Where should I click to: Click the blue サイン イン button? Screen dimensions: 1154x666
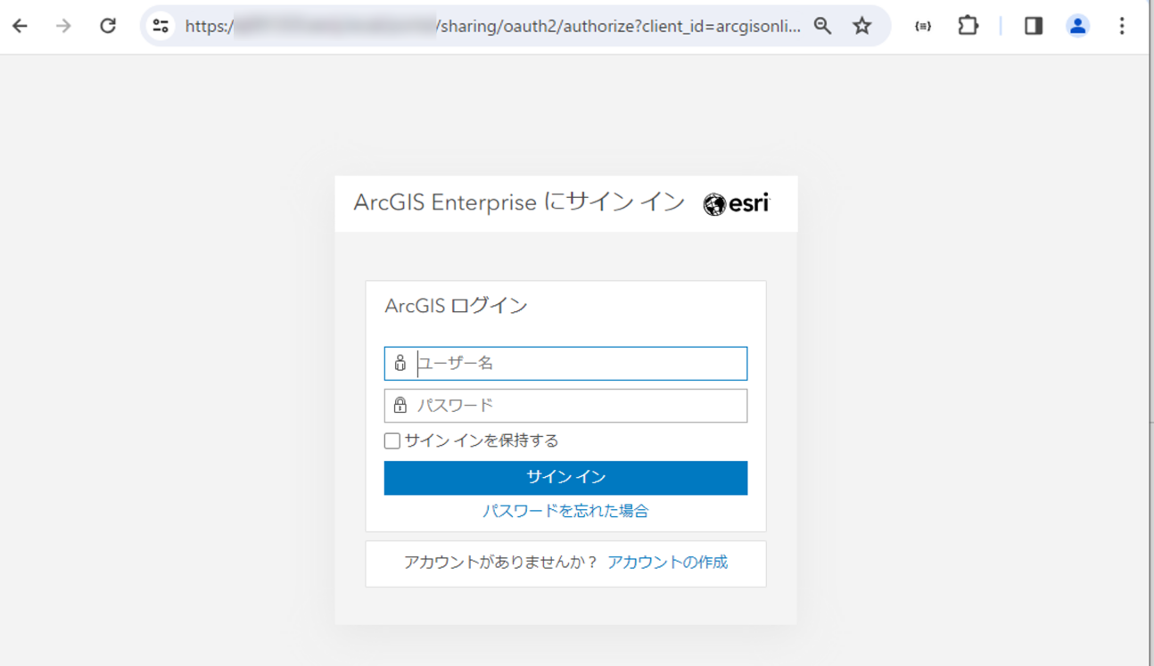click(565, 478)
